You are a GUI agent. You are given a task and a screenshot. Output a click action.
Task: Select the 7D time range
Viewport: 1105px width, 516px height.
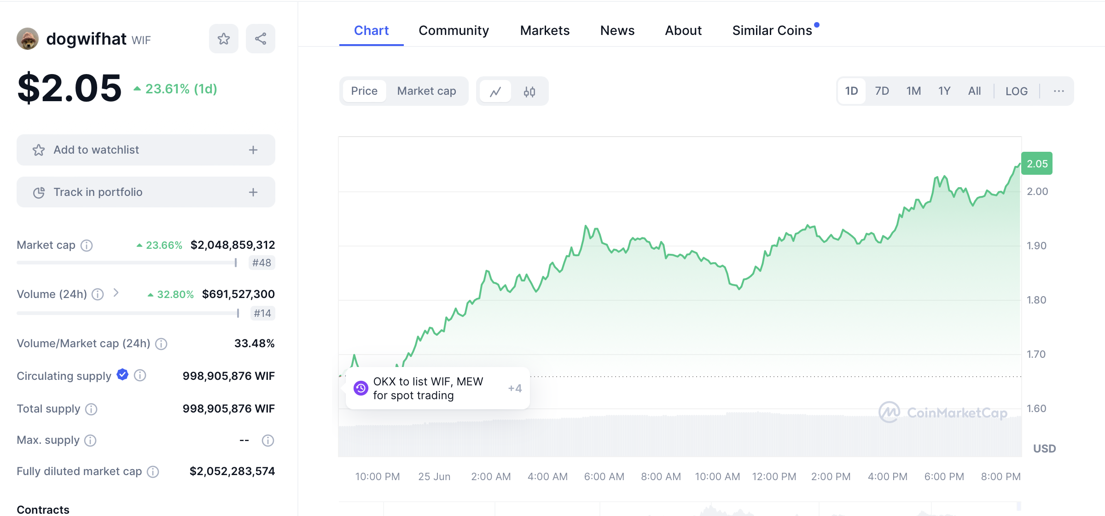pos(882,91)
